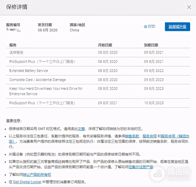Select Complete Care / Accidental Damage row

[98, 80]
